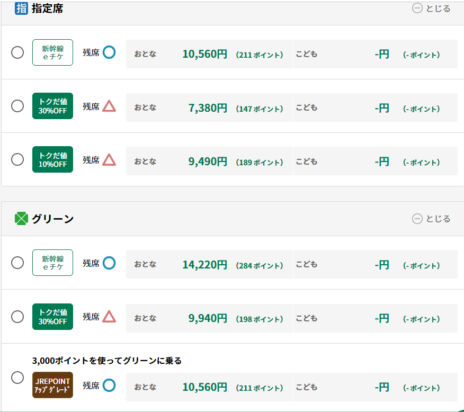Collapse the 指定席 section with とじる
The height and width of the screenshot is (412, 464).
point(431,8)
